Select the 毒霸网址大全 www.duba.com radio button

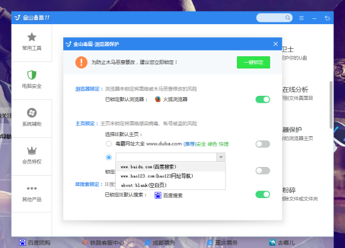pyautogui.click(x=109, y=144)
